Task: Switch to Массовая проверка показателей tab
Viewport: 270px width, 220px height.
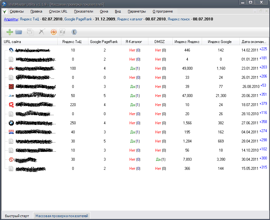Action: tap(62, 216)
